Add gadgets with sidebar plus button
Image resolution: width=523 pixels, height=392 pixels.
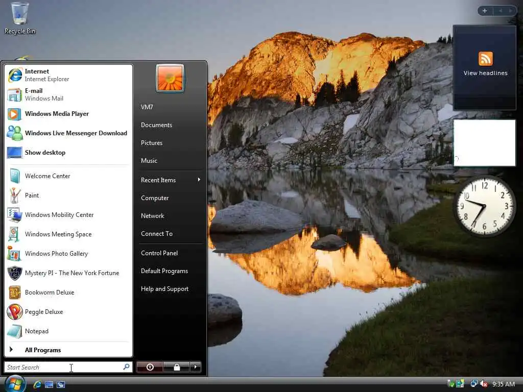coord(485,11)
